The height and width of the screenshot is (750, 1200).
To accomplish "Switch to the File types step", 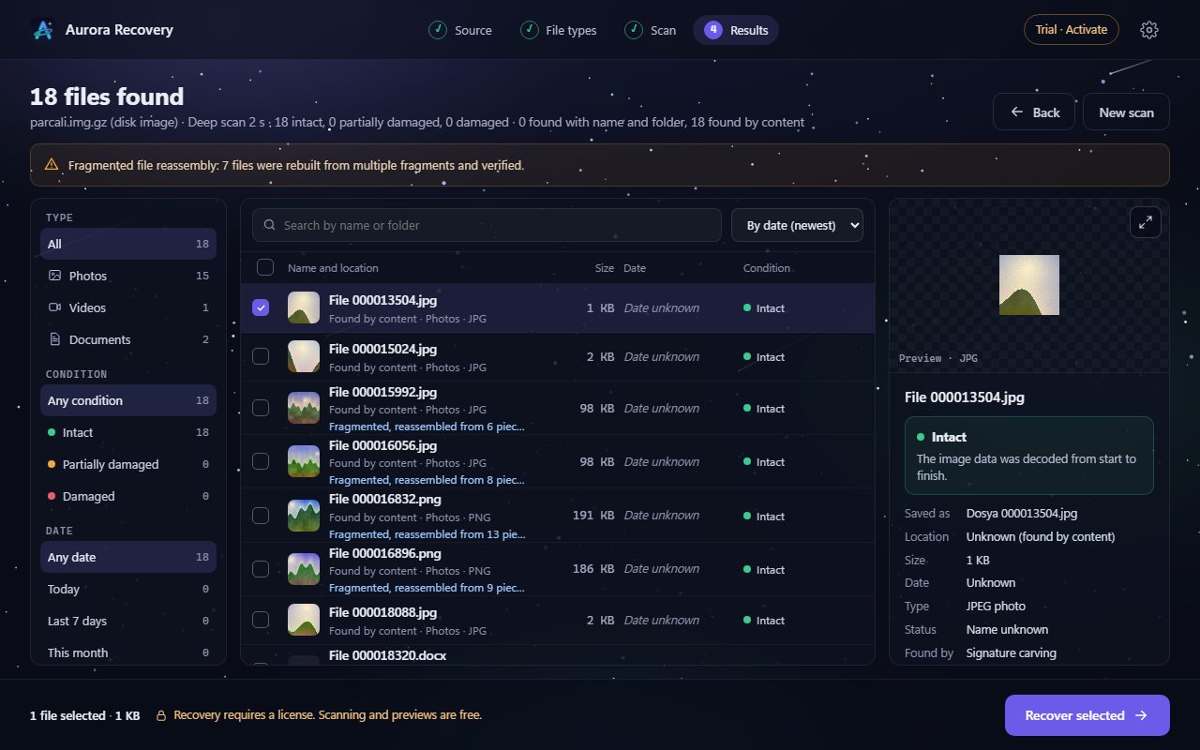I will click(x=559, y=30).
